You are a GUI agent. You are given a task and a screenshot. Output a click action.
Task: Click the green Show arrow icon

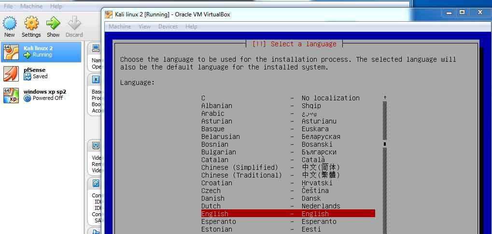(x=53, y=23)
